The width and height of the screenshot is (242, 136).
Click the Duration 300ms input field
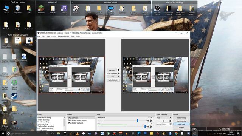point(166,124)
